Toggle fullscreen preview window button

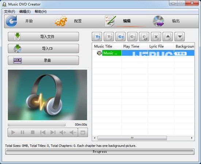click(x=83, y=132)
